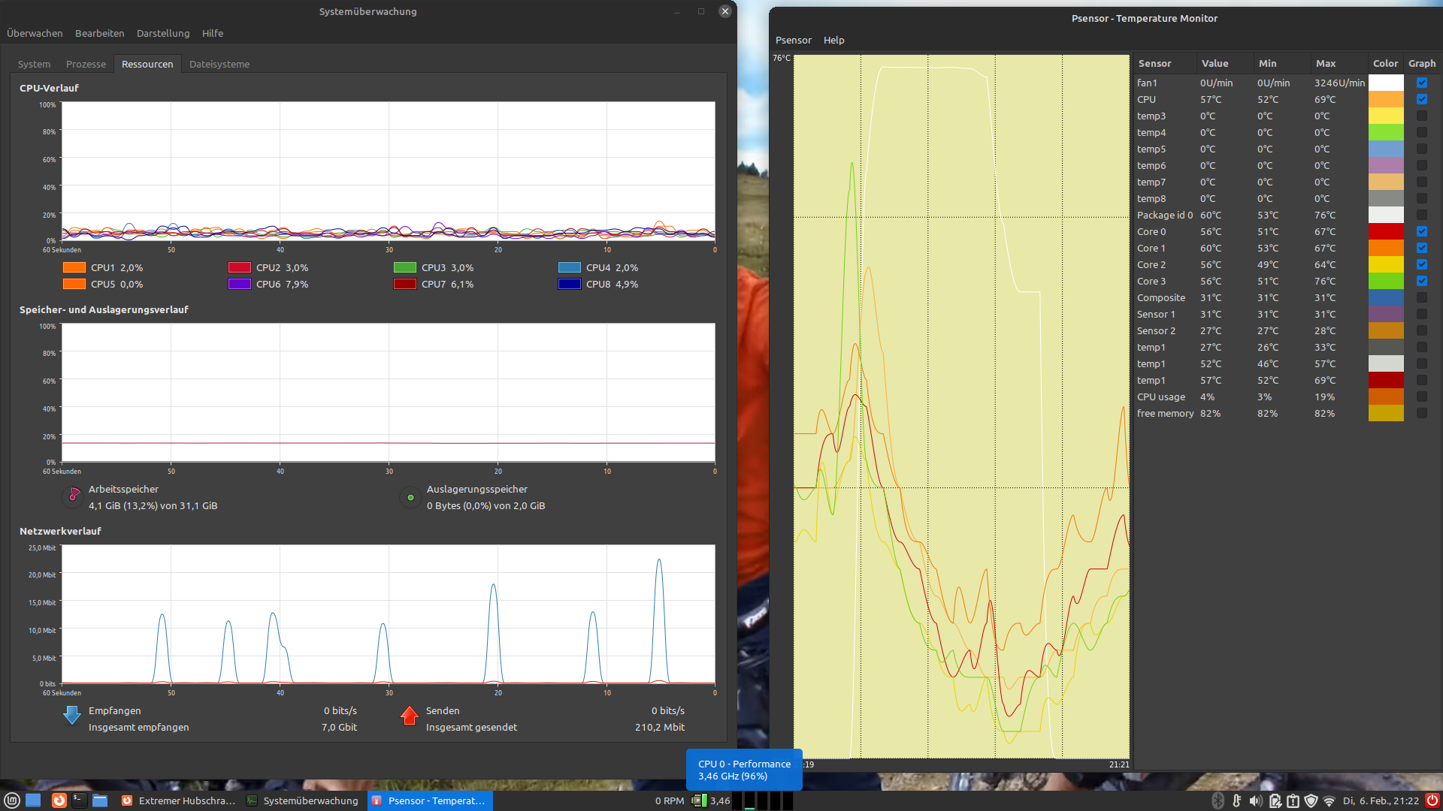Click the CPU frequency applet icon
This screenshot has width=1443, height=811.
point(699,800)
